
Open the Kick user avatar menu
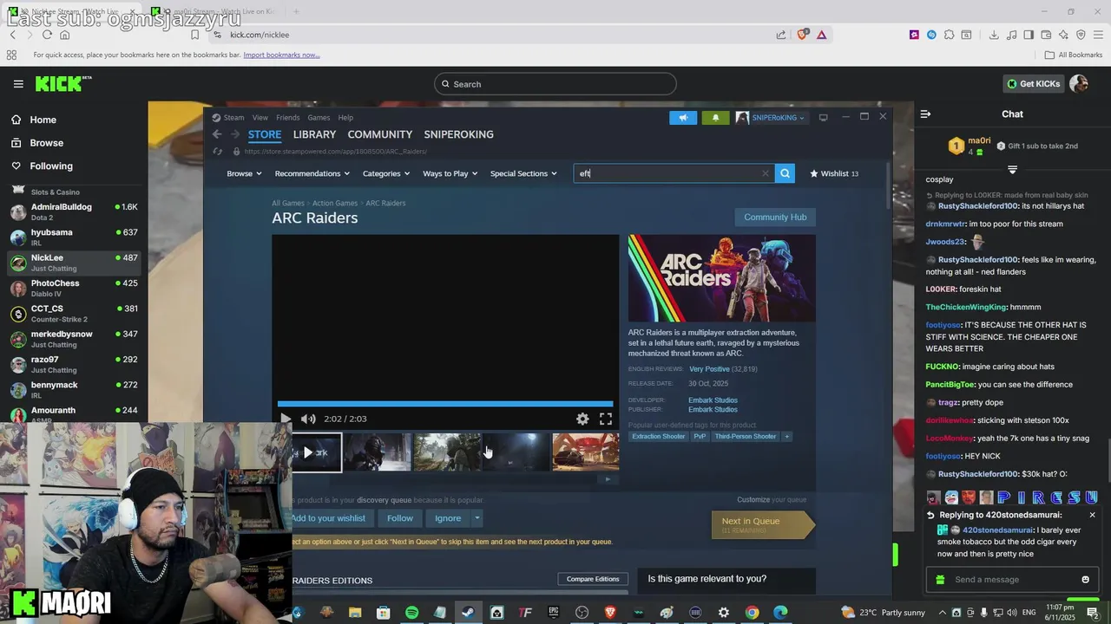pyautogui.click(x=1079, y=84)
